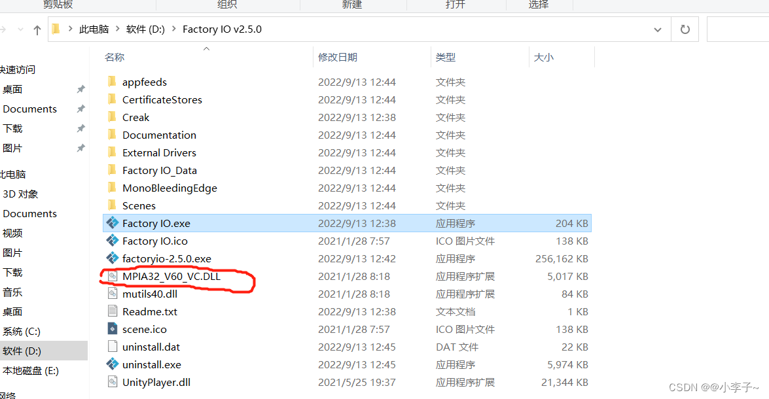The height and width of the screenshot is (399, 769).
Task: Click the MPIA32_V60_VC.DLL file icon
Action: [x=113, y=276]
